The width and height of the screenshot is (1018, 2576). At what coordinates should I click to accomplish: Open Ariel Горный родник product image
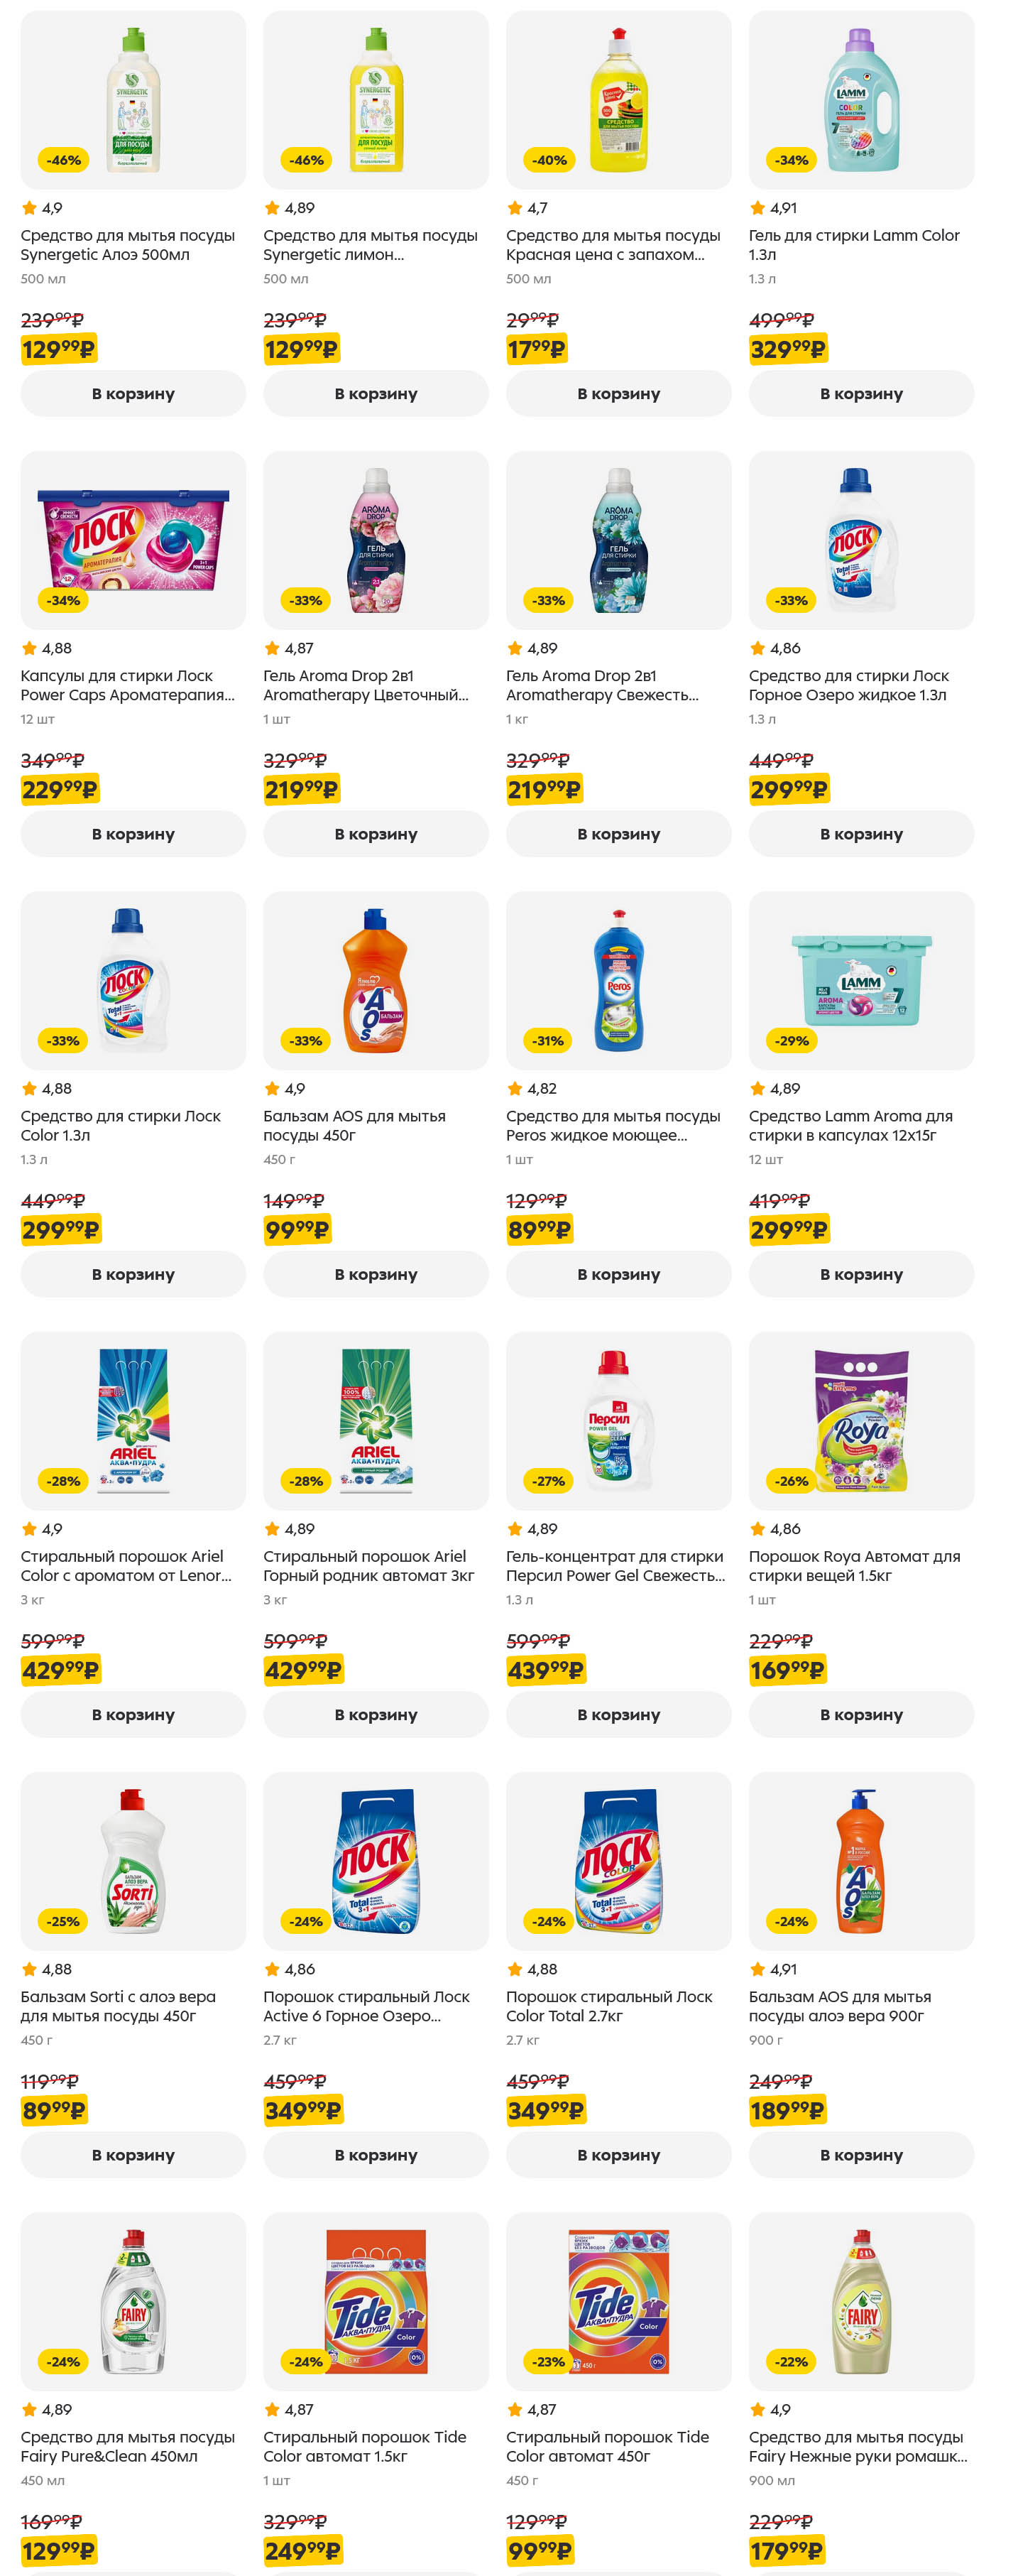(375, 1420)
